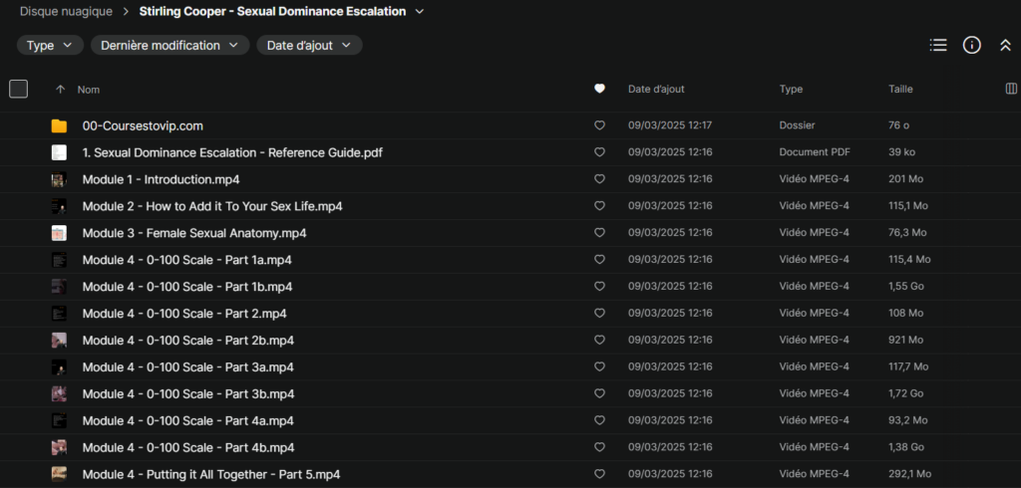Open thumbnail of Module 1 - Introduction.mp4

coord(59,179)
